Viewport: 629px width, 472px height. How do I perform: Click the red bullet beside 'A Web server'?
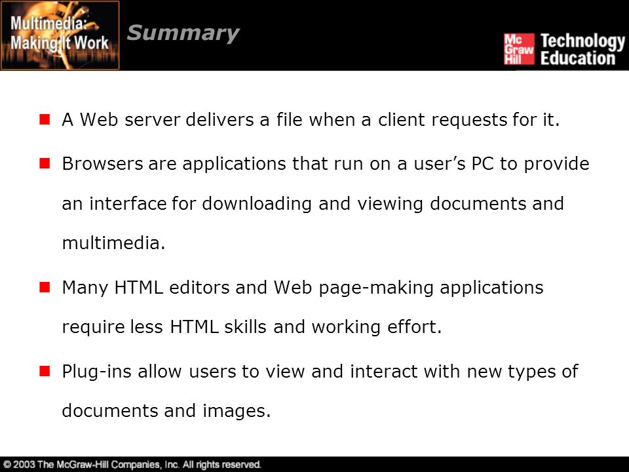tap(45, 119)
